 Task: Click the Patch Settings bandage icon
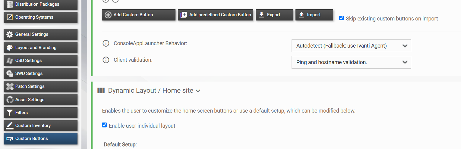click(10, 86)
